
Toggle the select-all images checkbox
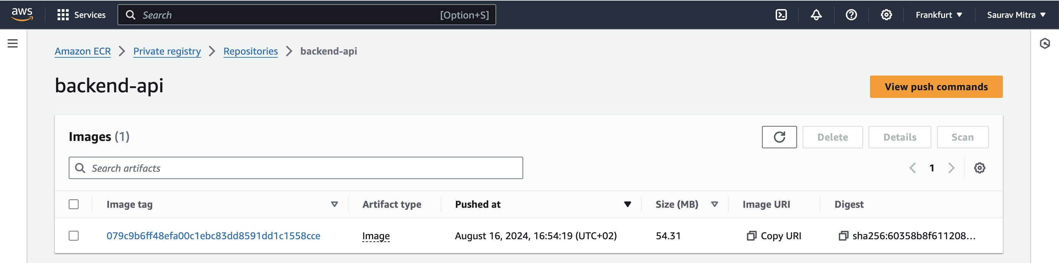[74, 204]
